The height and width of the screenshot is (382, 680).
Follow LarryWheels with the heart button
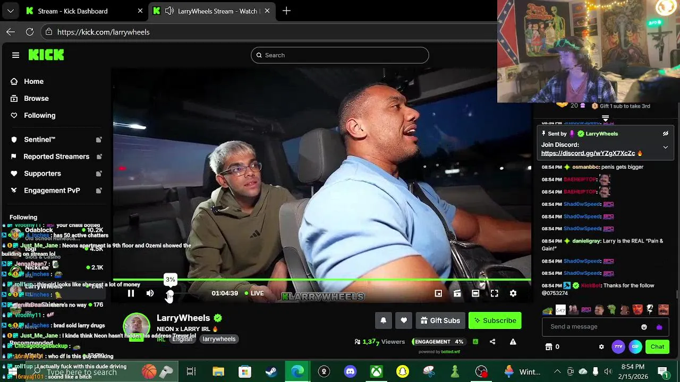[x=404, y=320]
